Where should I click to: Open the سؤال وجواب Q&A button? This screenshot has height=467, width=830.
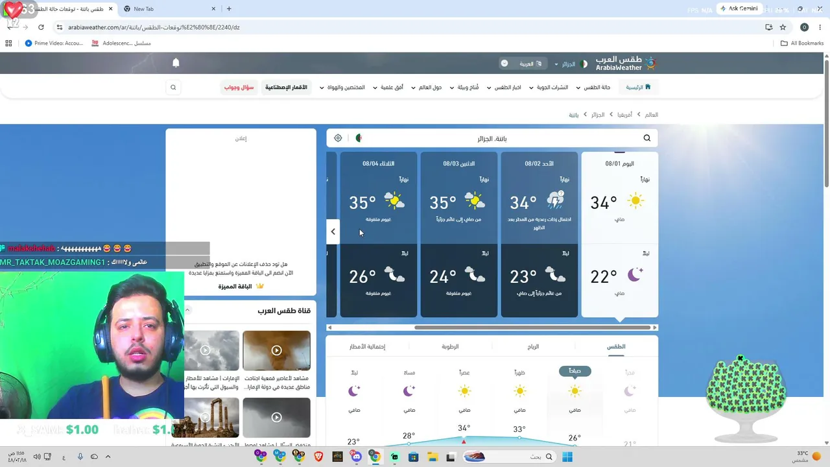pos(239,88)
